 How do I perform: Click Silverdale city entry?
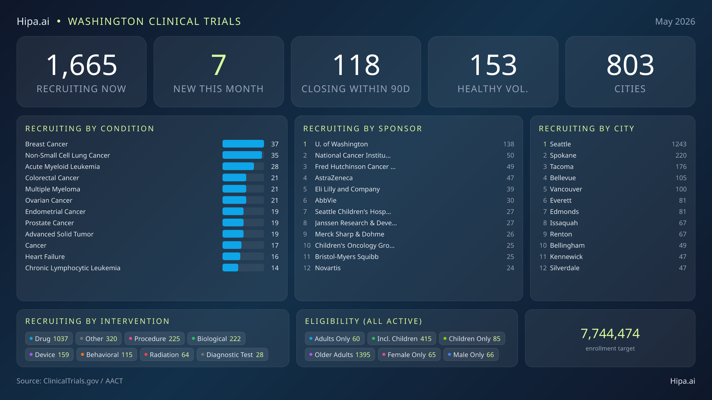(x=613, y=268)
